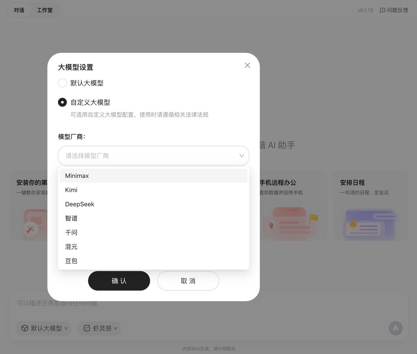Expand the 虾灵感 inspiration dropdown
The width and height of the screenshot is (417, 354).
(x=100, y=328)
